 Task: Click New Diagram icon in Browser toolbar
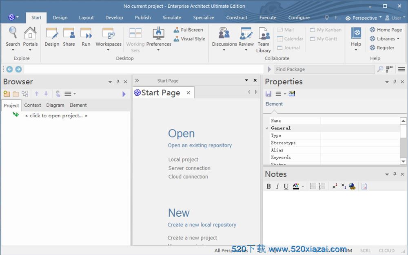[x=25, y=94]
